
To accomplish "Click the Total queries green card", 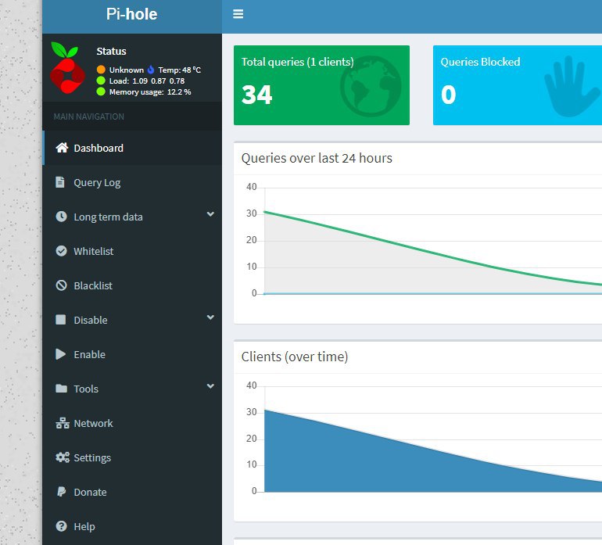I will point(322,85).
